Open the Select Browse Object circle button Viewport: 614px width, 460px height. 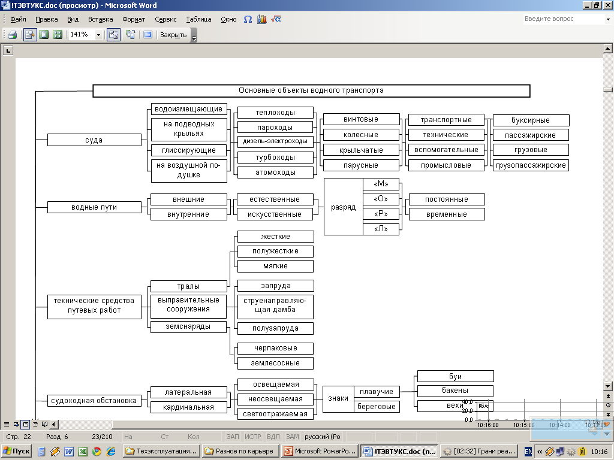pyautogui.click(x=608, y=405)
